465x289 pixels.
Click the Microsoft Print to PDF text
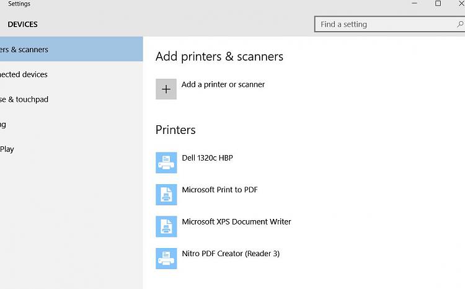(x=219, y=190)
